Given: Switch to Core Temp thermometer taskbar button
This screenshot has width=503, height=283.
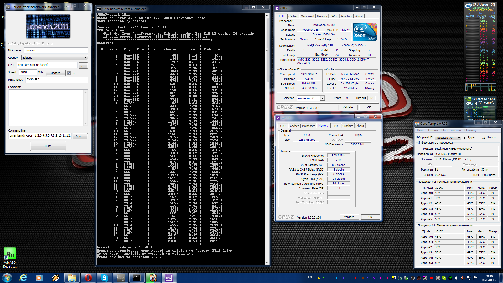Looking at the screenshot, I should click(x=153, y=278).
